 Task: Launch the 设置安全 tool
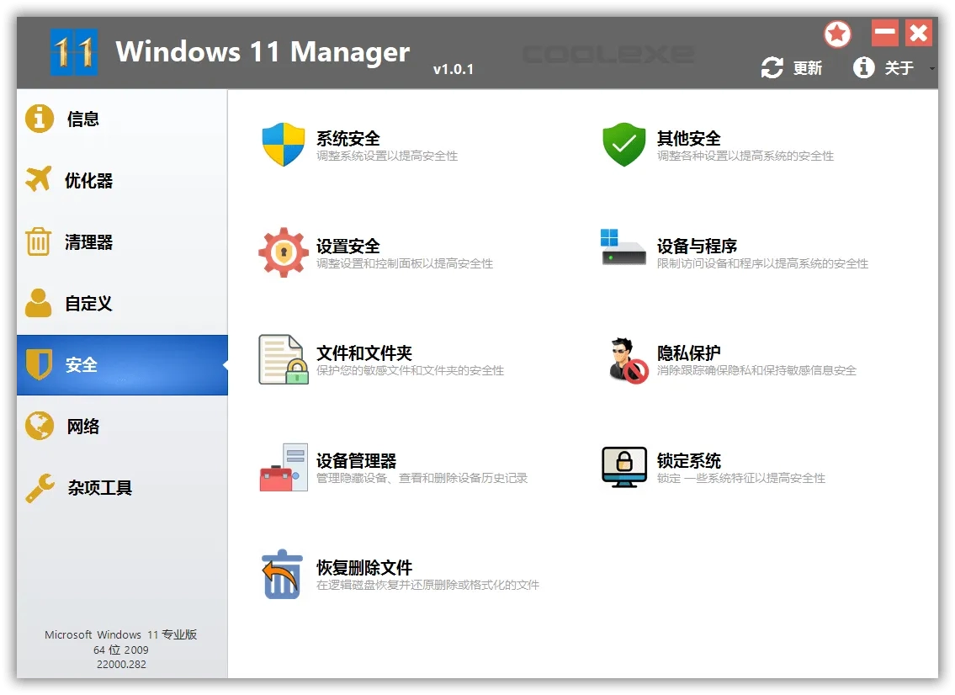point(348,246)
